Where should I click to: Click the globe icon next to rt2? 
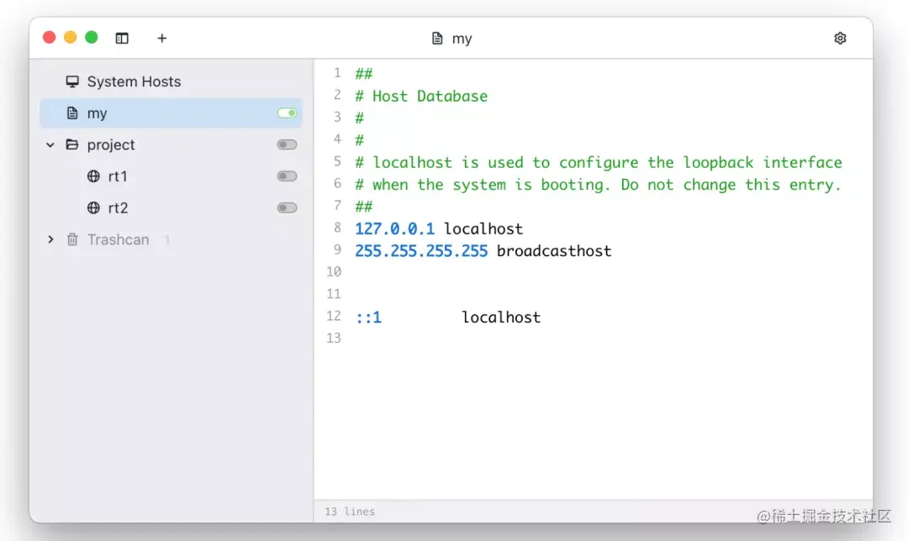[x=93, y=207]
